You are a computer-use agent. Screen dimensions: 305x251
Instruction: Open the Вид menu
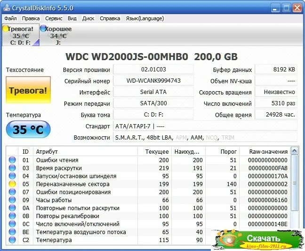pos(72,18)
